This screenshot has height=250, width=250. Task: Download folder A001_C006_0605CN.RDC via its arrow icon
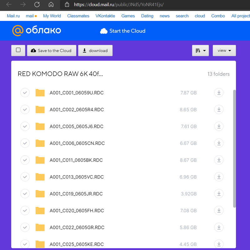point(219,143)
